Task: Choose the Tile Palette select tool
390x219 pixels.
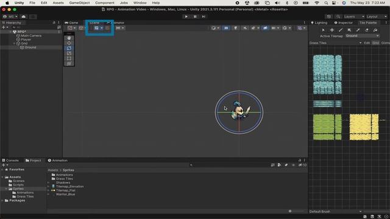Action: (x=323, y=30)
